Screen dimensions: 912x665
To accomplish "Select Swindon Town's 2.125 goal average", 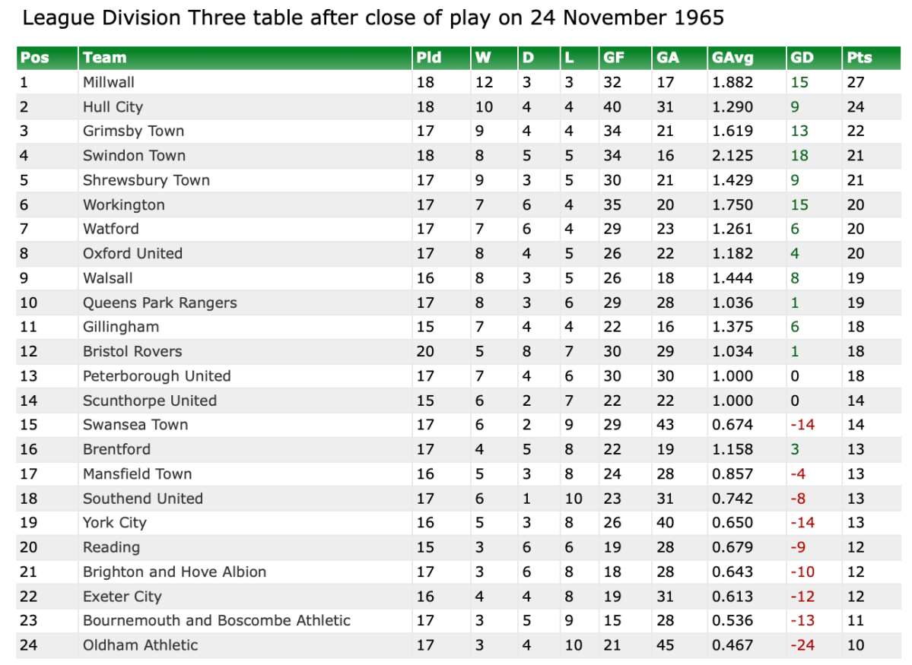I will (732, 156).
